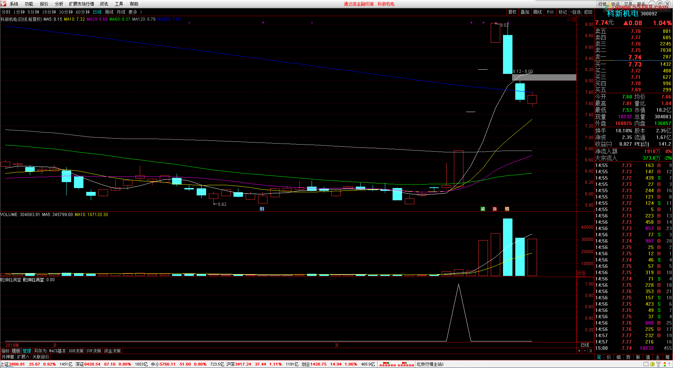Switch to 分时 chart period

(6, 12)
